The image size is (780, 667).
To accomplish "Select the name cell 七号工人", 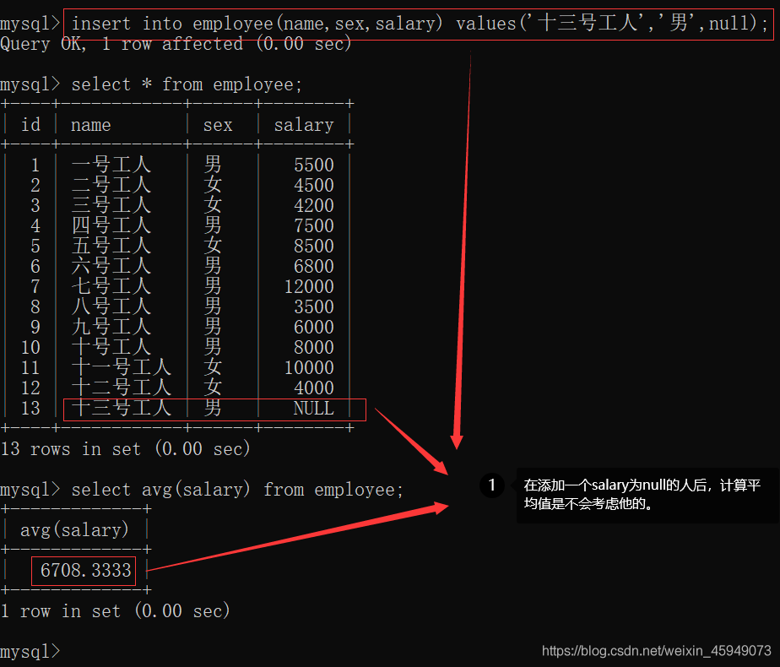I will point(111,286).
